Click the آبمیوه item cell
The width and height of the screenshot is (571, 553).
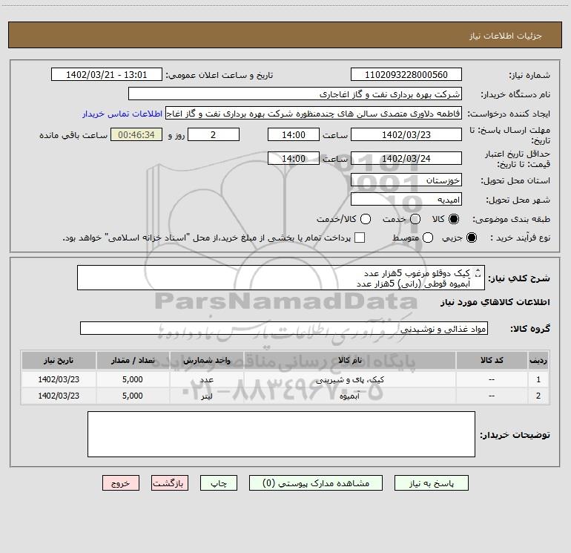click(349, 396)
